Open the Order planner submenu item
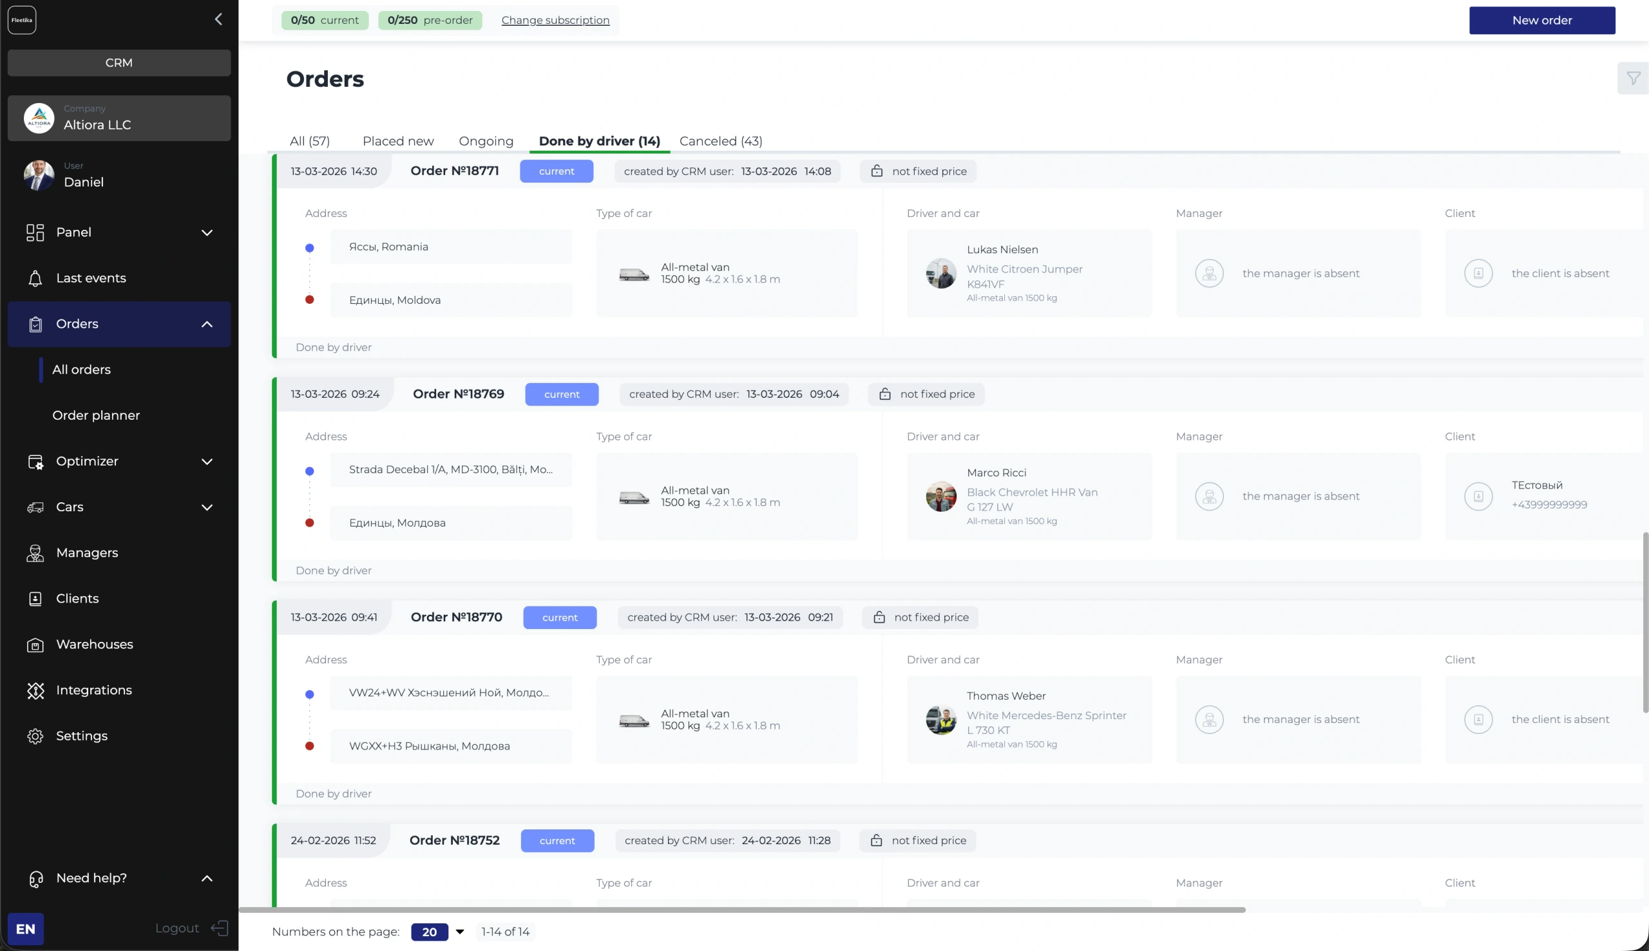 coord(96,415)
